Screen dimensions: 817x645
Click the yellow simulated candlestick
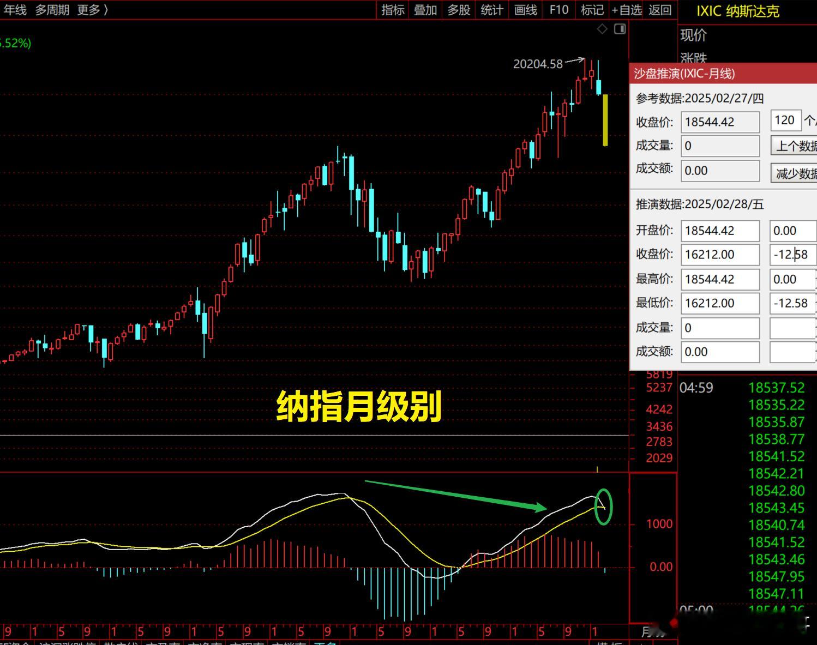click(605, 120)
